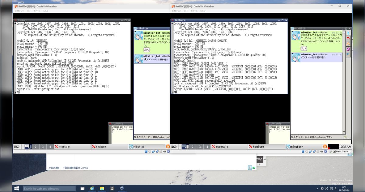Open the Twitter home tab in right mikutter
This screenshot has width=365, height=192.
pos(349,33)
